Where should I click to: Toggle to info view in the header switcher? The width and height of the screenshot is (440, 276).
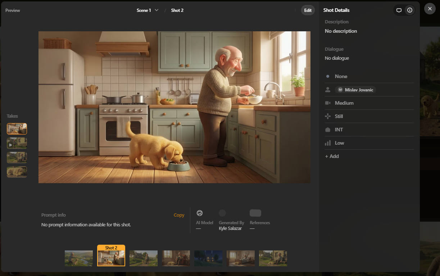(x=410, y=10)
